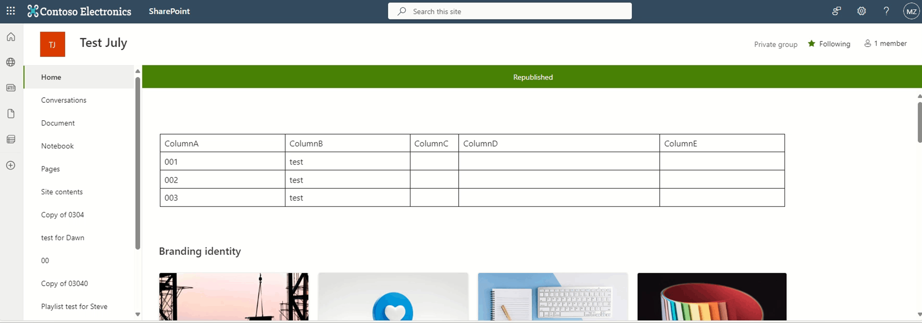This screenshot has height=323, width=922.
Task: Click the TJ site logo tile
Action: tap(53, 44)
